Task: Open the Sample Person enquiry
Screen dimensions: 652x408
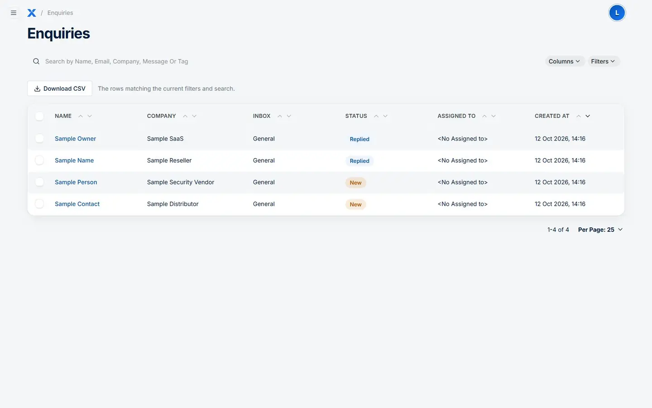Action: click(76, 182)
